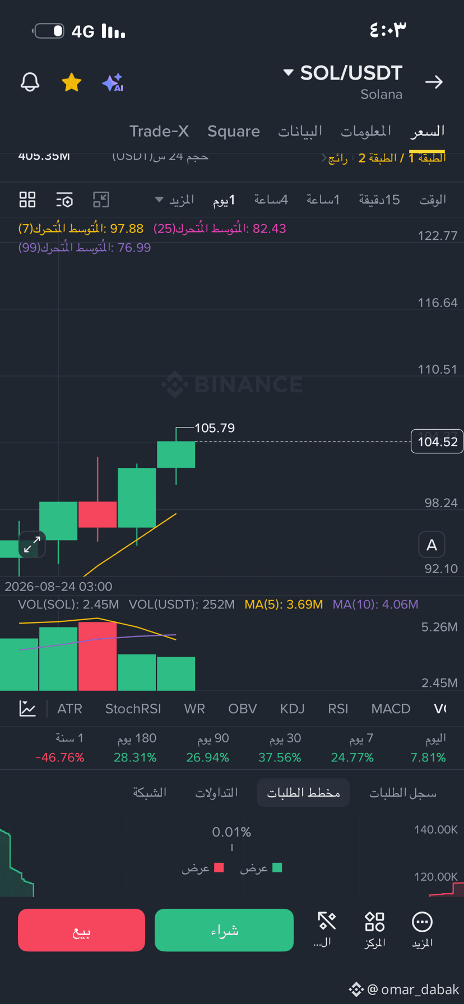The height and width of the screenshot is (1004, 464).
Task: Toggle the yellow favorite star
Action: pyautogui.click(x=72, y=82)
